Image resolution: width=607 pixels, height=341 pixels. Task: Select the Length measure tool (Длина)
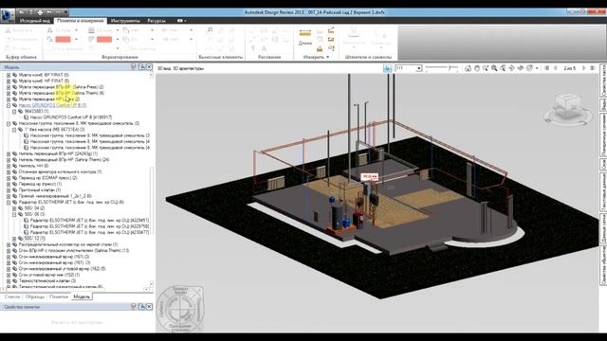pos(305,37)
